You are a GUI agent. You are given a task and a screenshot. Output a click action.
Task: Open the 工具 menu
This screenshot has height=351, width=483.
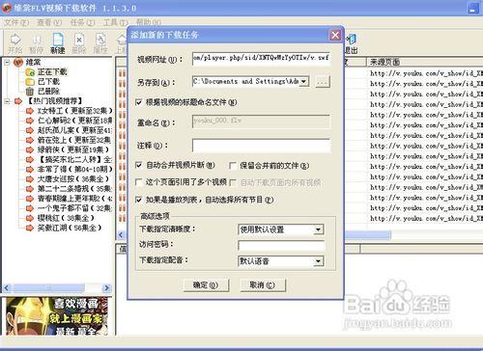click(116, 22)
